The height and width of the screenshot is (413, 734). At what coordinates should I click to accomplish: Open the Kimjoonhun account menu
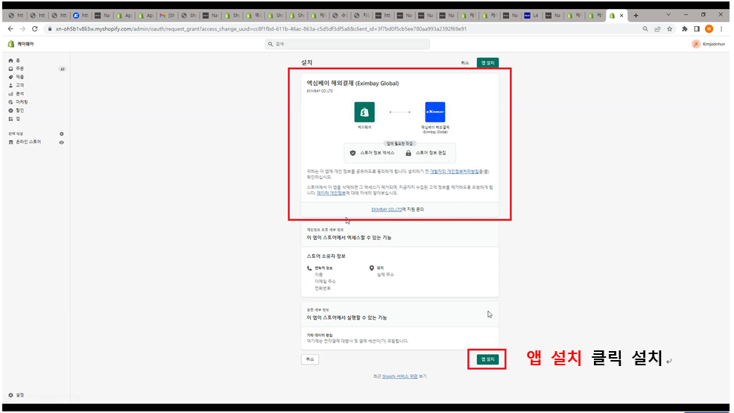click(708, 44)
